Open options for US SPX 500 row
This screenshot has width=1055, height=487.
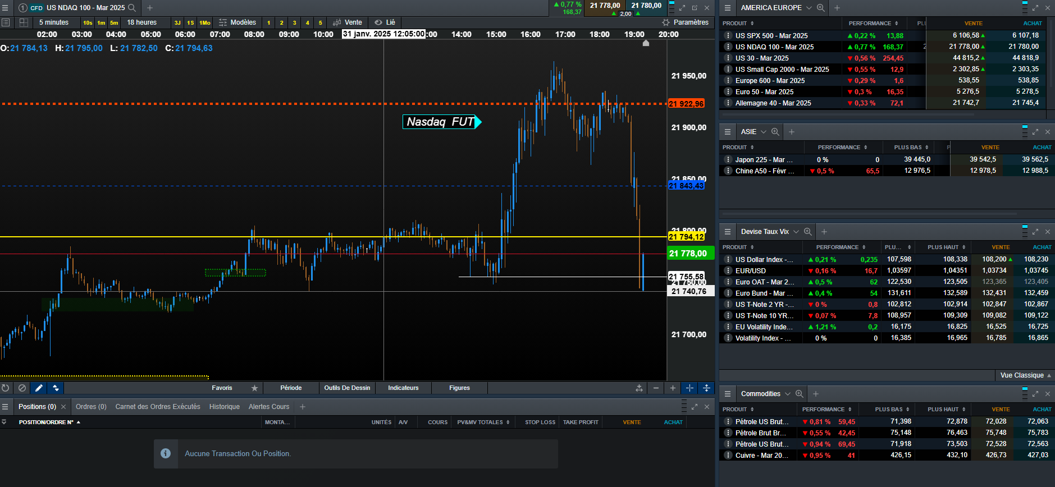pos(728,35)
